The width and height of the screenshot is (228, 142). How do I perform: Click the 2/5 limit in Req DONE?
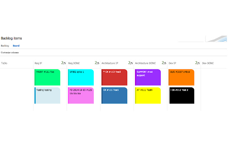coord(97,63)
